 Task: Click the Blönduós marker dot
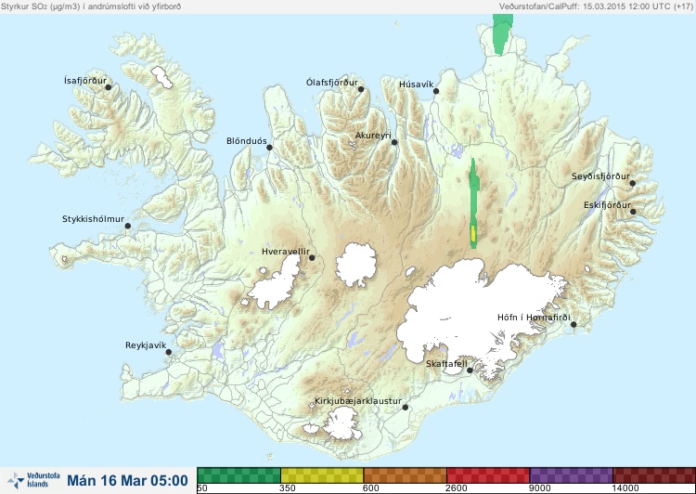coord(269,148)
